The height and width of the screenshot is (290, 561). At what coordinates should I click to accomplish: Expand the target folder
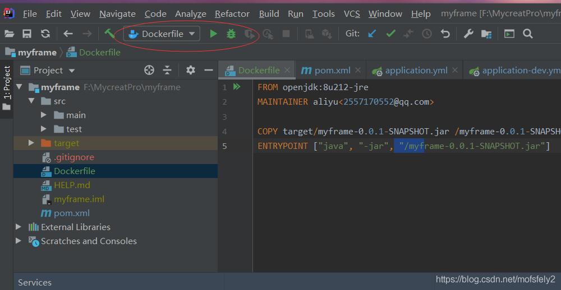coord(31,143)
